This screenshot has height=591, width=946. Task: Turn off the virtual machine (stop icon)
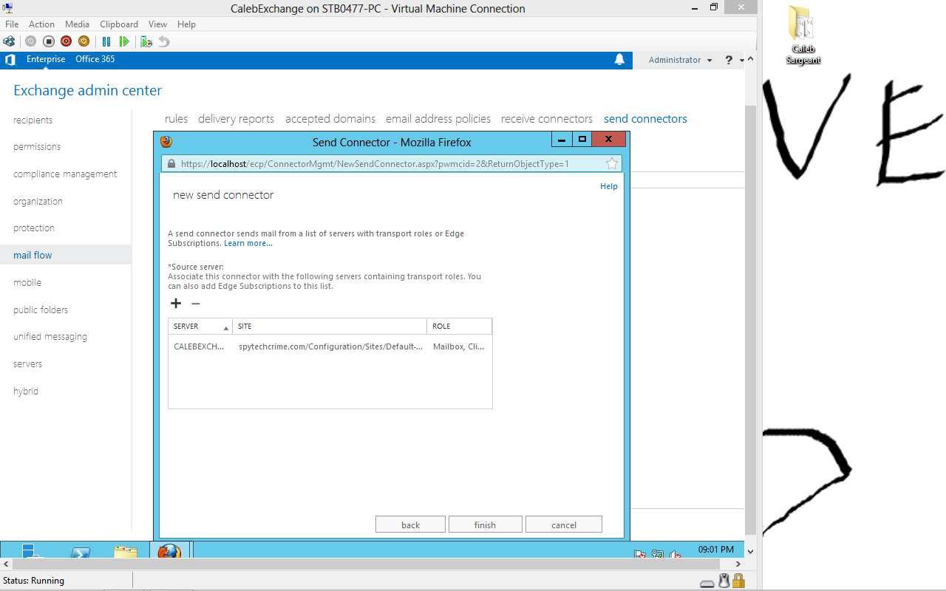[48, 41]
